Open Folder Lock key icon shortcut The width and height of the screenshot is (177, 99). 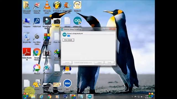(x=37, y=23)
